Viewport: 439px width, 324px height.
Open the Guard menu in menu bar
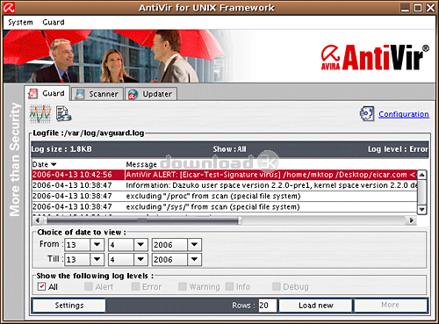pos(54,22)
